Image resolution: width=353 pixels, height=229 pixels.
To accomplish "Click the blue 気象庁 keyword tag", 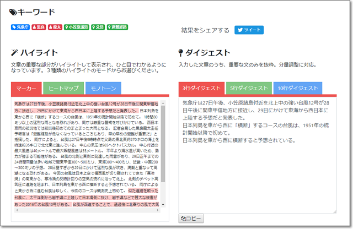I will click(20, 26).
